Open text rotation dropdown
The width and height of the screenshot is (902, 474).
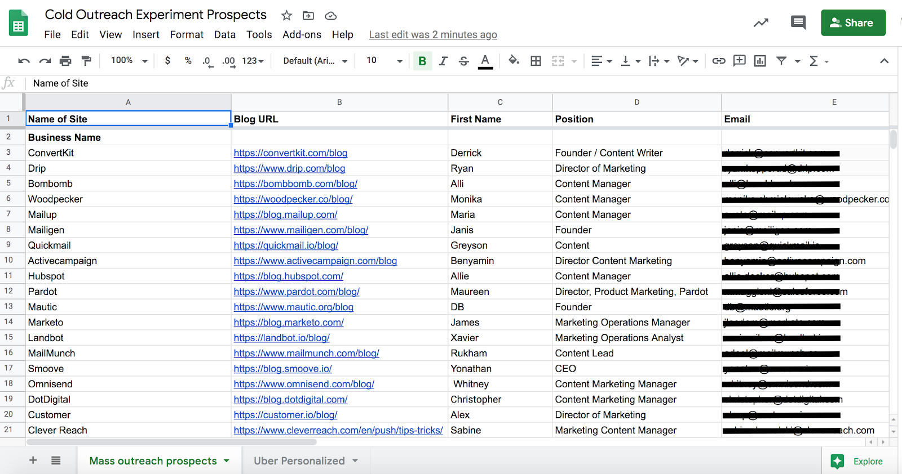coord(688,61)
